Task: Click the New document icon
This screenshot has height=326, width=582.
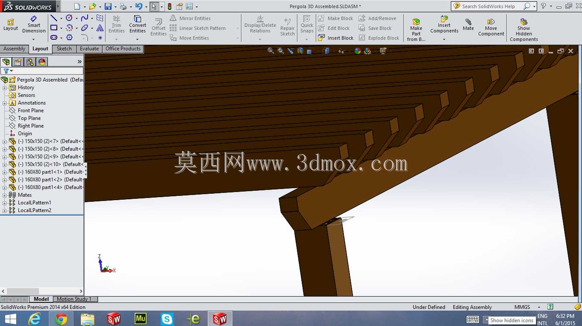Action: point(77,6)
